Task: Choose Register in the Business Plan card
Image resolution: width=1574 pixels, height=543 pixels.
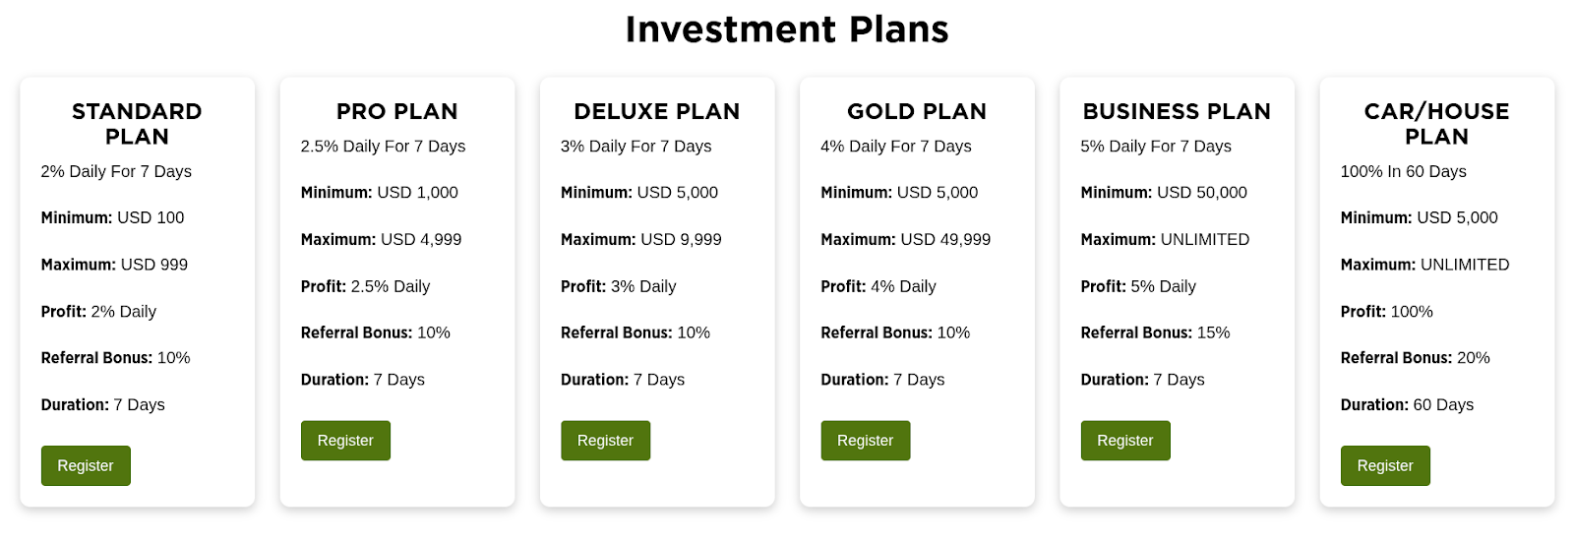Action: 1124,441
